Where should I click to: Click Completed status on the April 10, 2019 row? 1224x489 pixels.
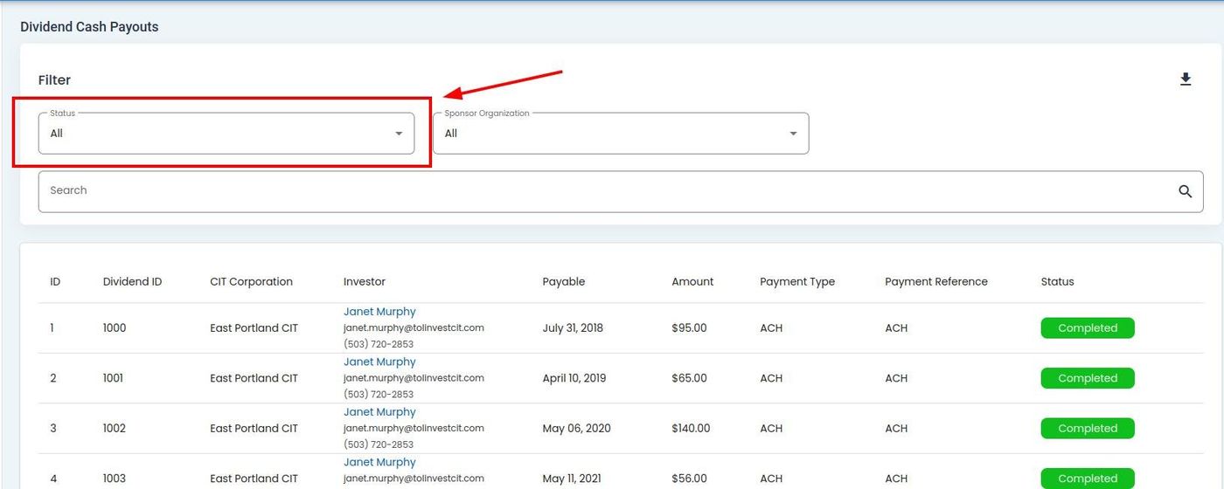coord(1087,378)
